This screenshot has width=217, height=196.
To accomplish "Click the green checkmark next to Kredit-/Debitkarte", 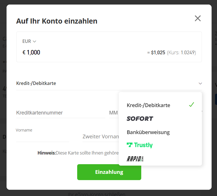I will coord(192,105).
